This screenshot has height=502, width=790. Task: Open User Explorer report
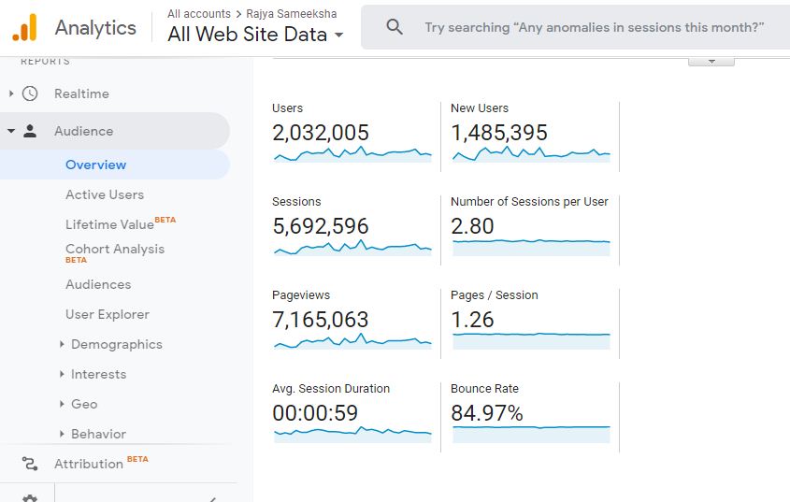click(x=108, y=314)
